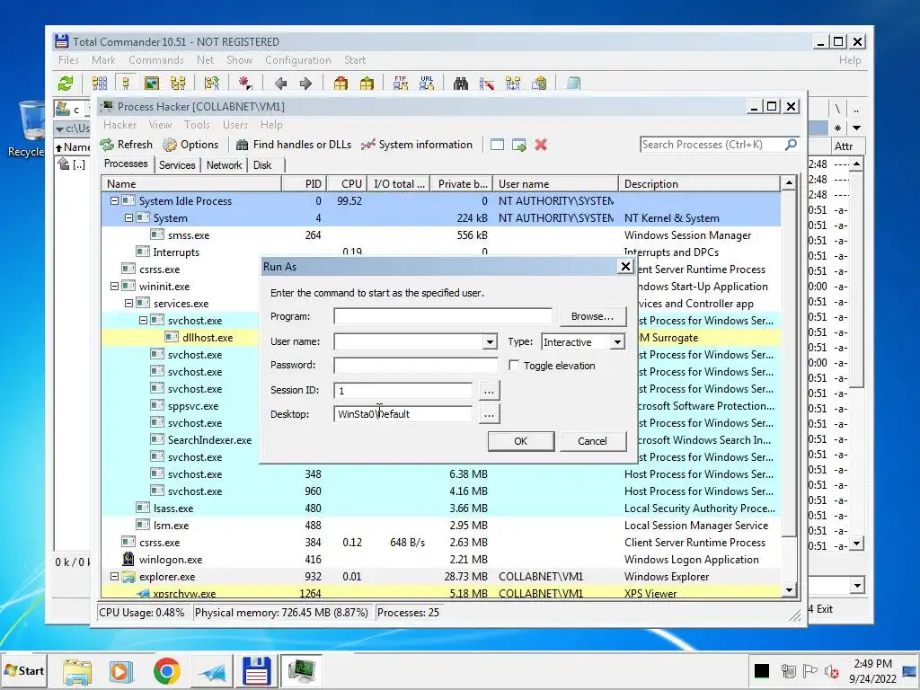Open the User name dropdown
This screenshot has width=920, height=690.
pos(490,341)
